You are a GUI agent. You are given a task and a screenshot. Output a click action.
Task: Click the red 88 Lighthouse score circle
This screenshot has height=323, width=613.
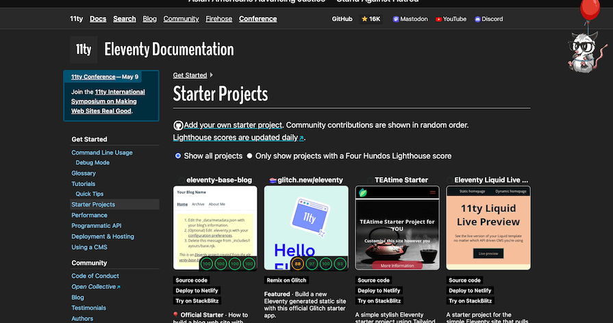tap(298, 263)
